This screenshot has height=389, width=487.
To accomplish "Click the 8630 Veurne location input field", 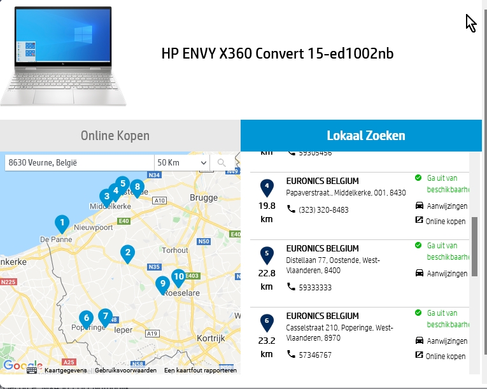I will (x=80, y=163).
